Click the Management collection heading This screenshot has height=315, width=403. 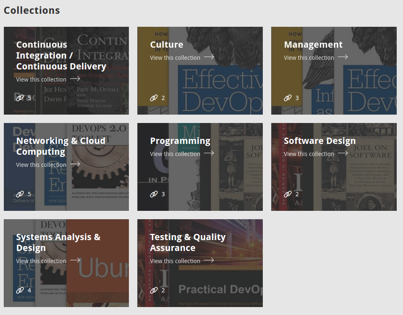coord(313,44)
